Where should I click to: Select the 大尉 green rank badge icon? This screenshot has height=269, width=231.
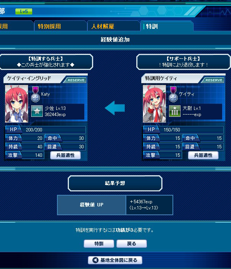pyautogui.click(x=175, y=111)
